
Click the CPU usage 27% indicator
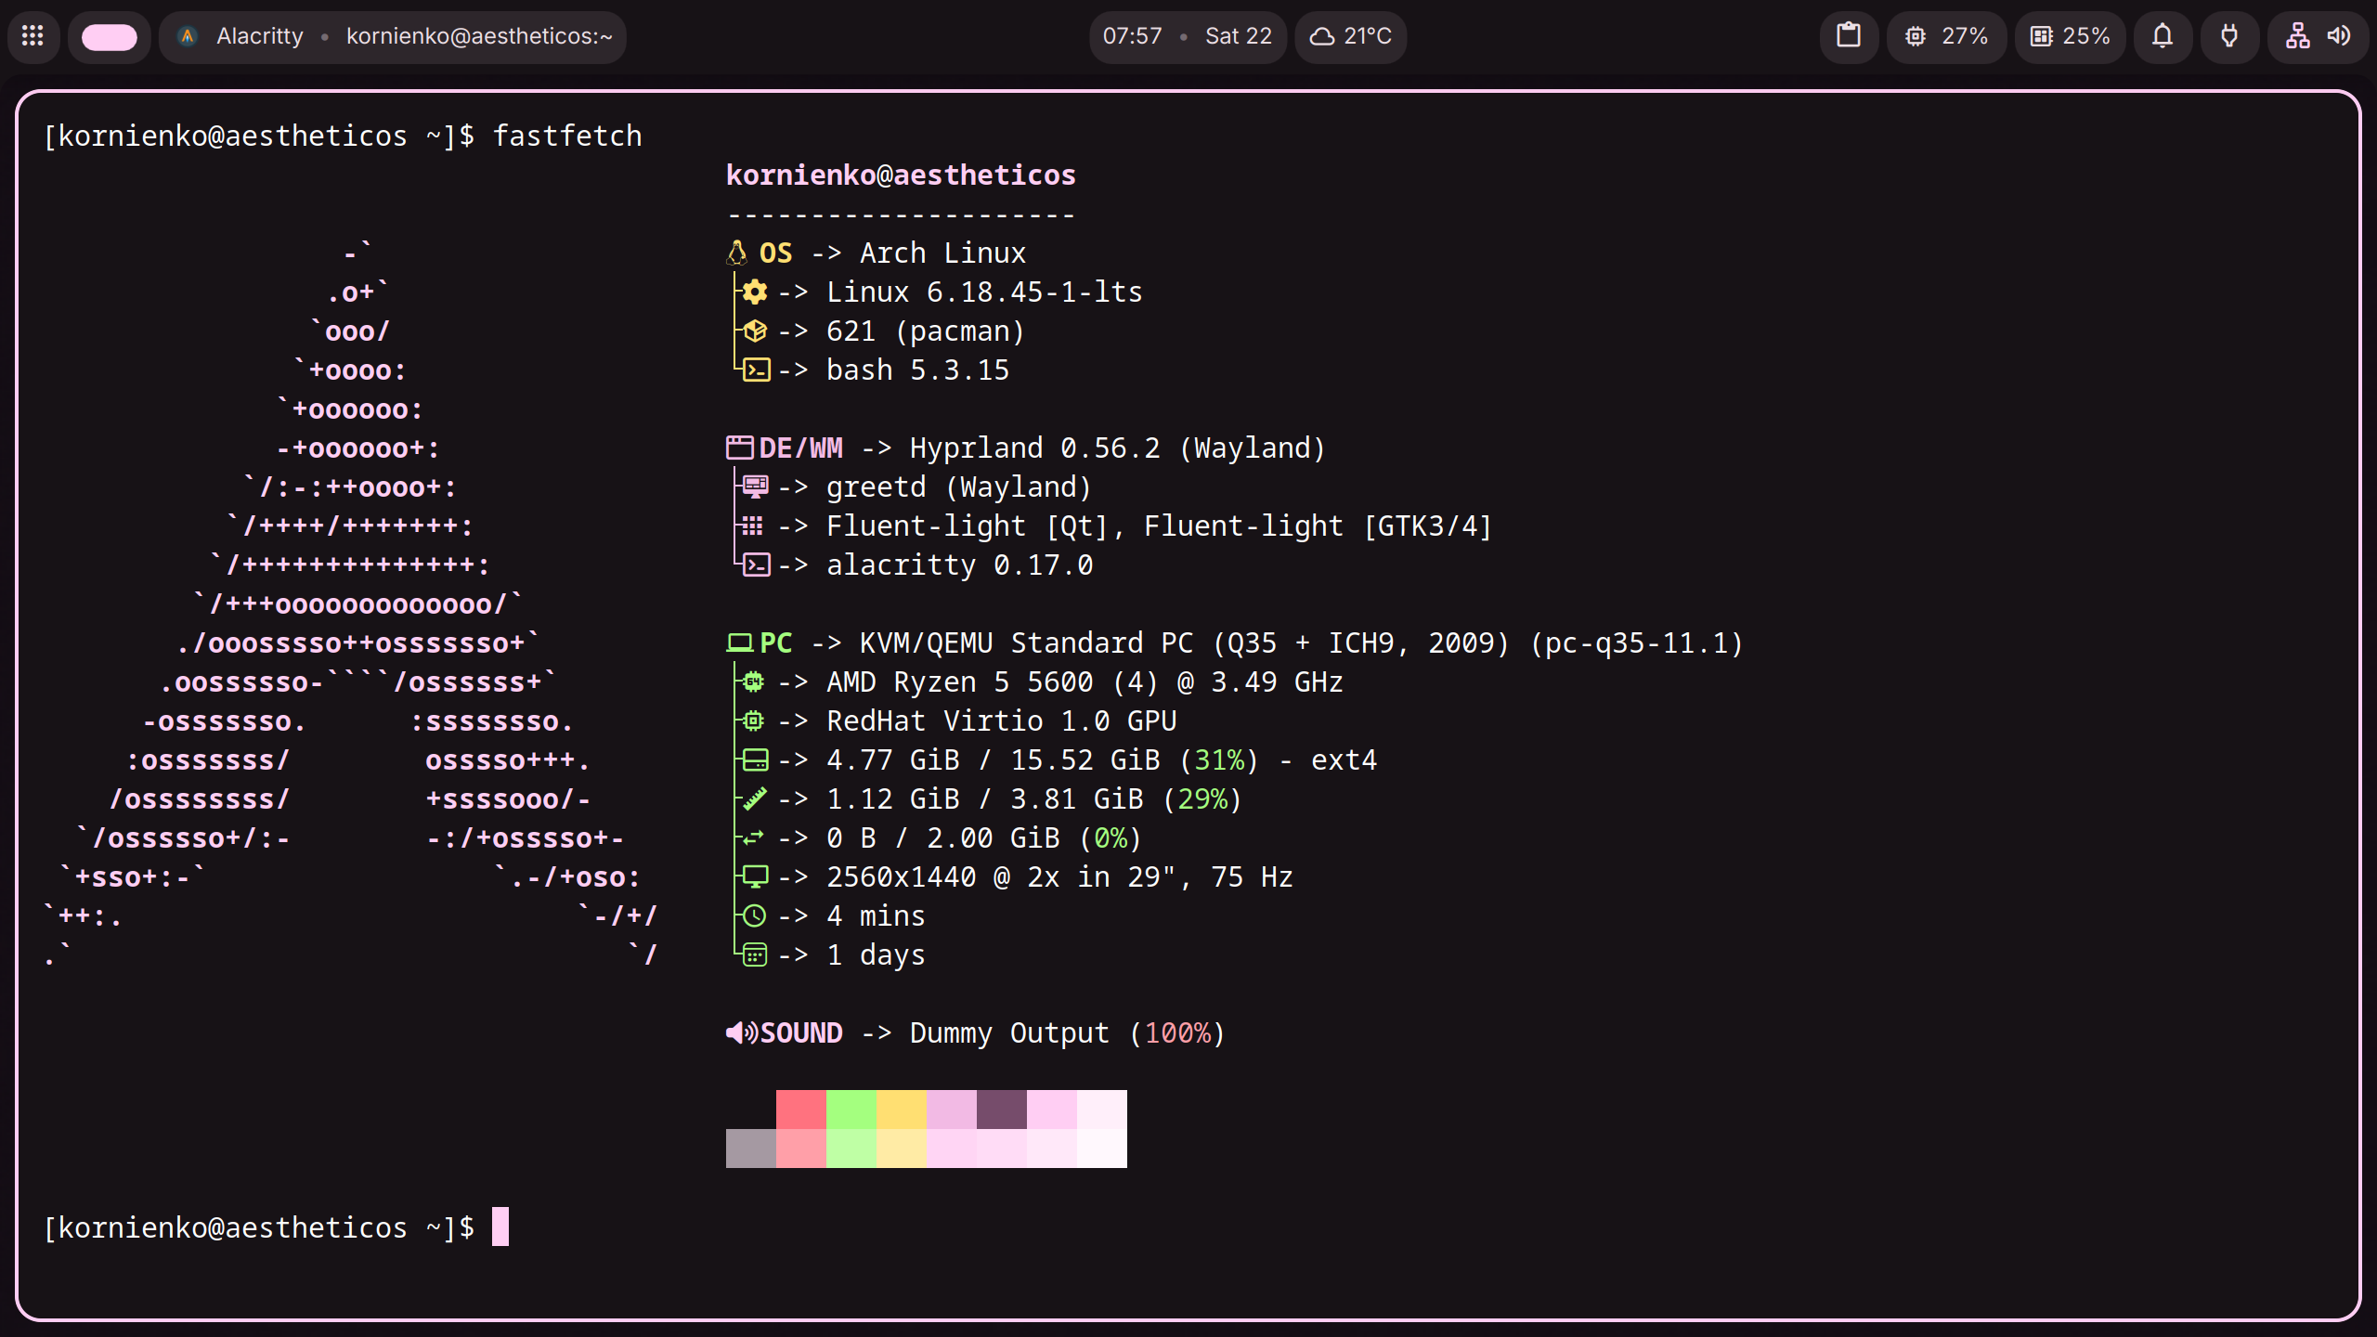click(x=1946, y=36)
